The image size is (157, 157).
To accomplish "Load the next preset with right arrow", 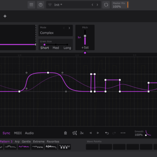I will 97,5.
